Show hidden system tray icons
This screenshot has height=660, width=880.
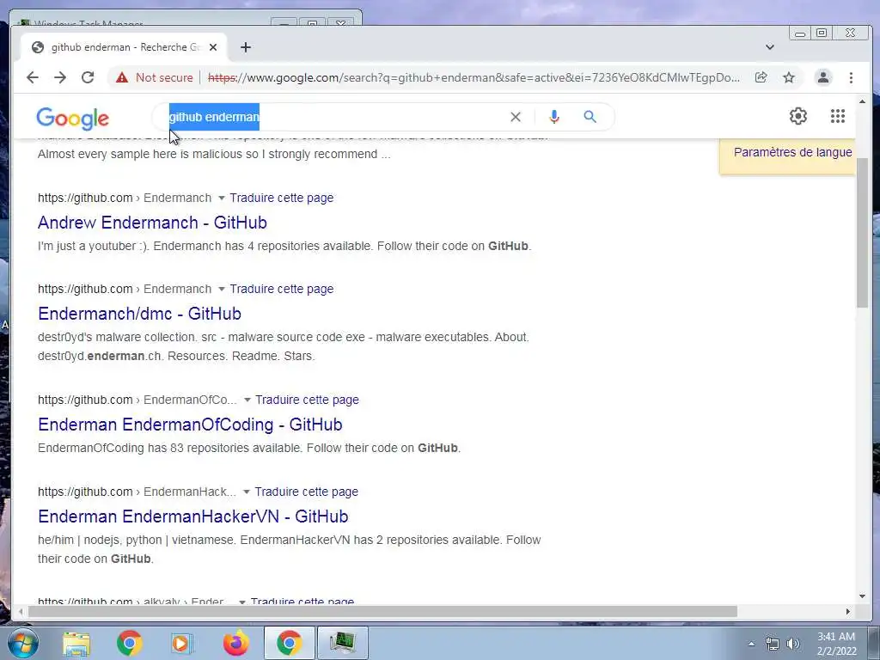(751, 644)
